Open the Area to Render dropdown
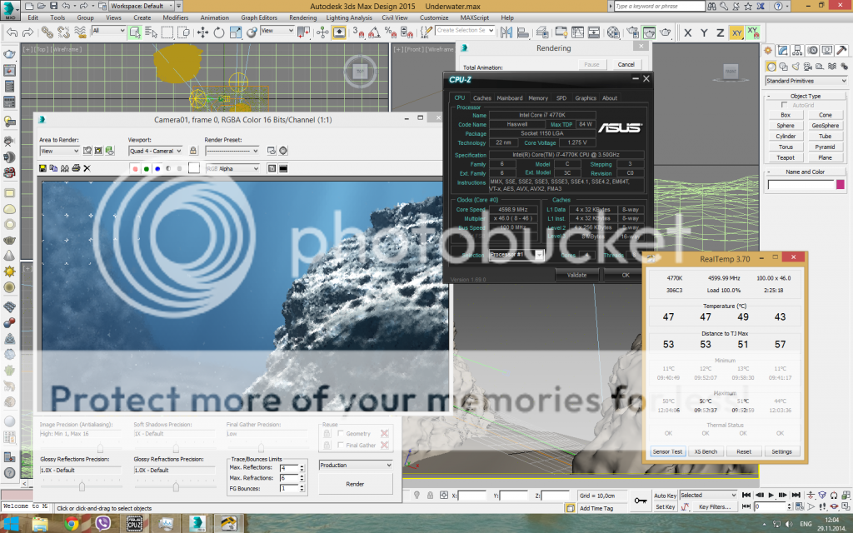The image size is (853, 533). [x=59, y=151]
